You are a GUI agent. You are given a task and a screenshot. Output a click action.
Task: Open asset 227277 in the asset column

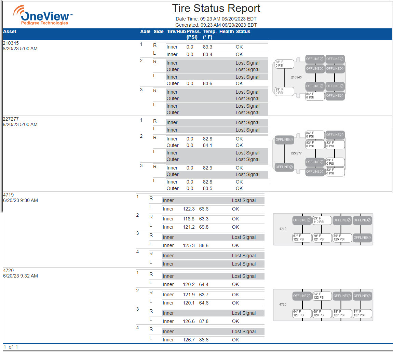tap(11, 119)
